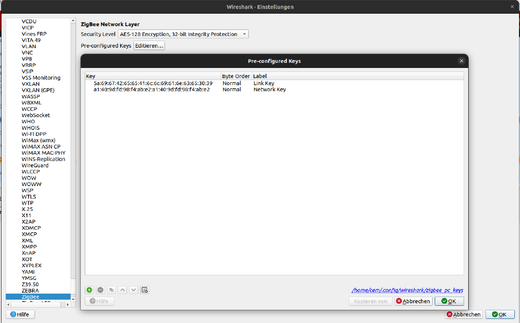The width and height of the screenshot is (520, 323).
Task: Sort by the Byte Order column header
Action: [x=236, y=76]
